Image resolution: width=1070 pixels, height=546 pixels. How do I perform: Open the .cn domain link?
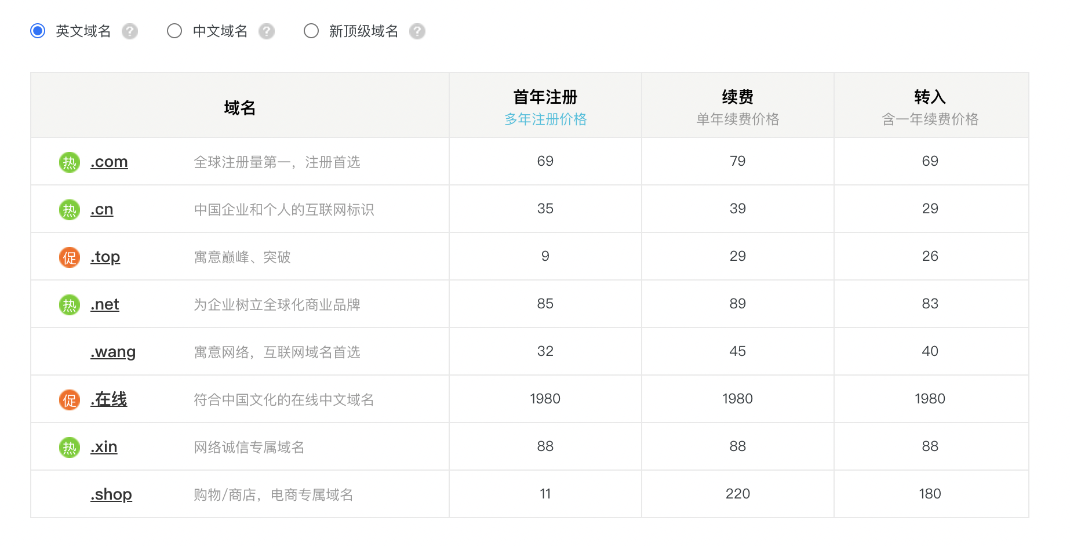(101, 209)
